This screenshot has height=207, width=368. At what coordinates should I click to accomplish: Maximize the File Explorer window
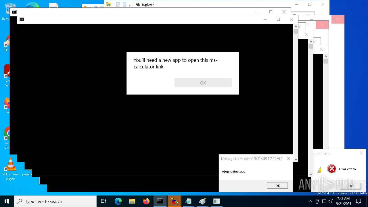point(310,4)
